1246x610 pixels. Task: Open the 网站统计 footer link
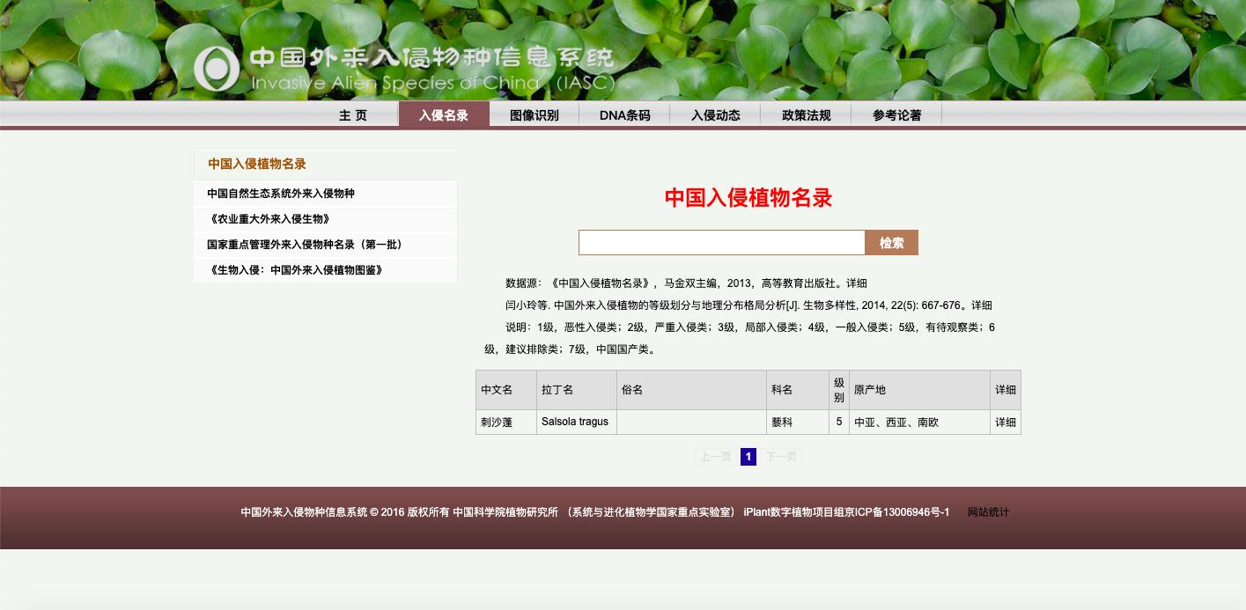click(x=988, y=511)
